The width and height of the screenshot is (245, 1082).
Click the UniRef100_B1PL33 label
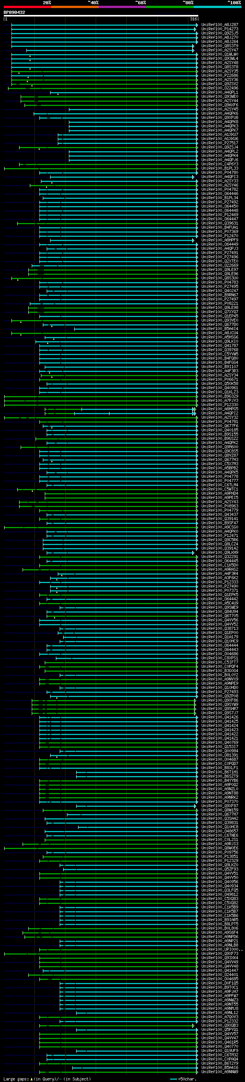(x=220, y=168)
